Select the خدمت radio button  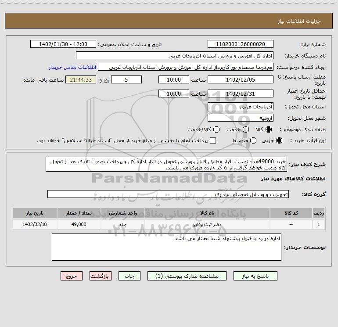(246, 129)
